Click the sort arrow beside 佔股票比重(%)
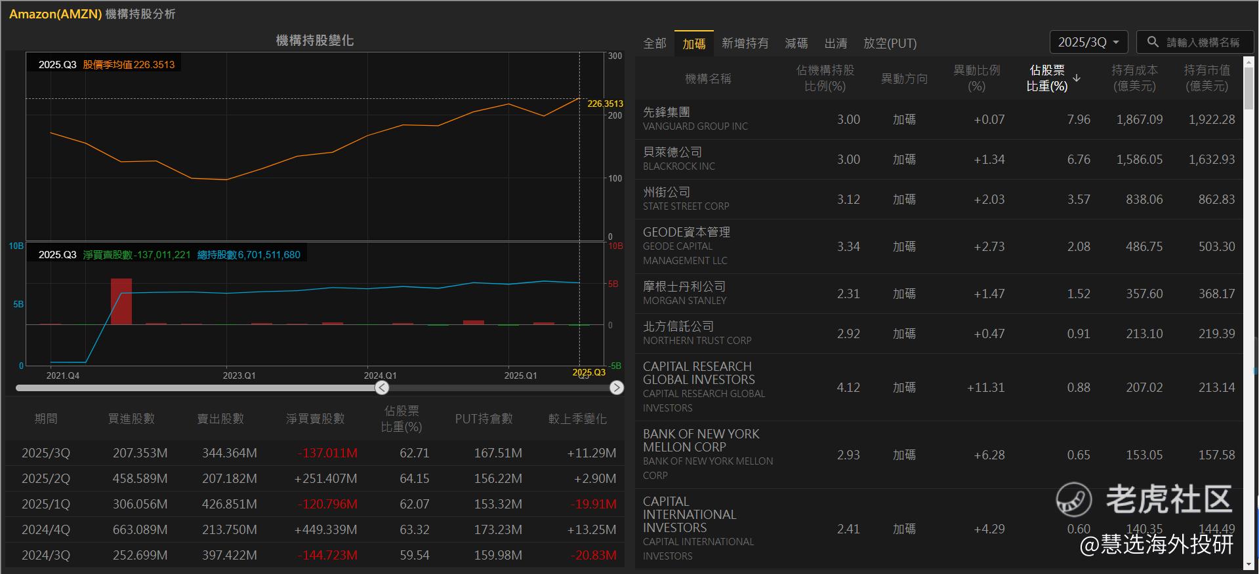 [1077, 79]
